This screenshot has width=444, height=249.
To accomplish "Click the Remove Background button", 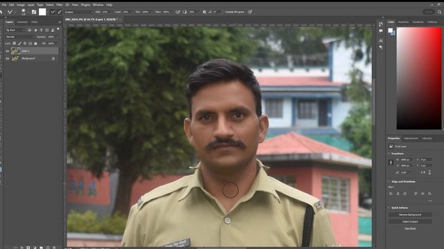I will coord(410,215).
